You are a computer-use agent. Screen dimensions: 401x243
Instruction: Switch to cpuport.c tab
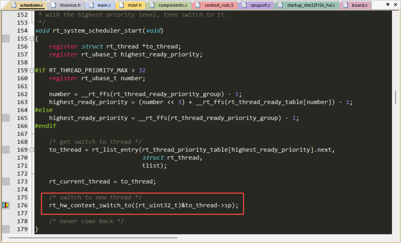[x=257, y=5]
